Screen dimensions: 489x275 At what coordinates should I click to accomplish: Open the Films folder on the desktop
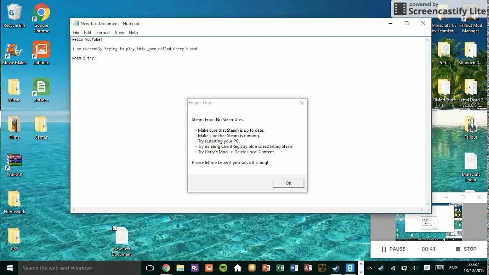click(x=14, y=128)
